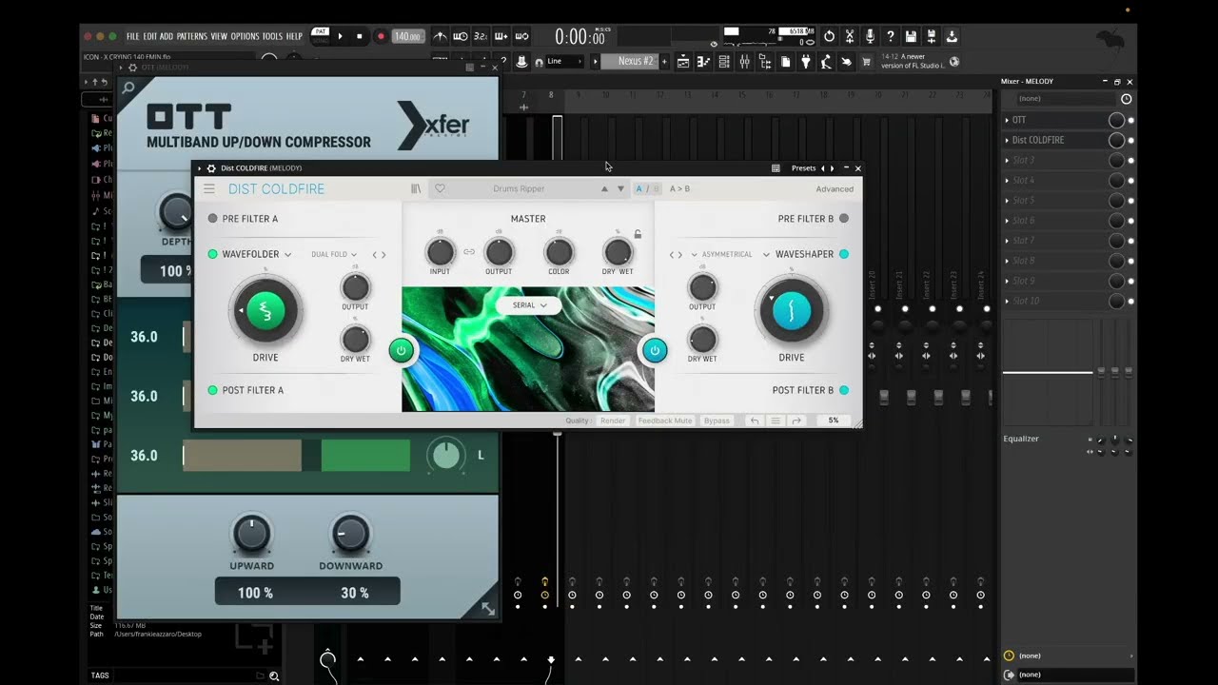Viewport: 1218px width, 685px height.
Task: Click the tempo field showing 140
Action: (407, 36)
